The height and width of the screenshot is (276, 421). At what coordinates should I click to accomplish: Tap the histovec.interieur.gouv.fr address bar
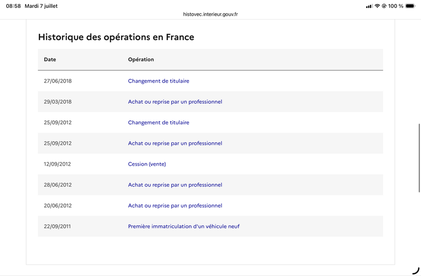coord(210,14)
